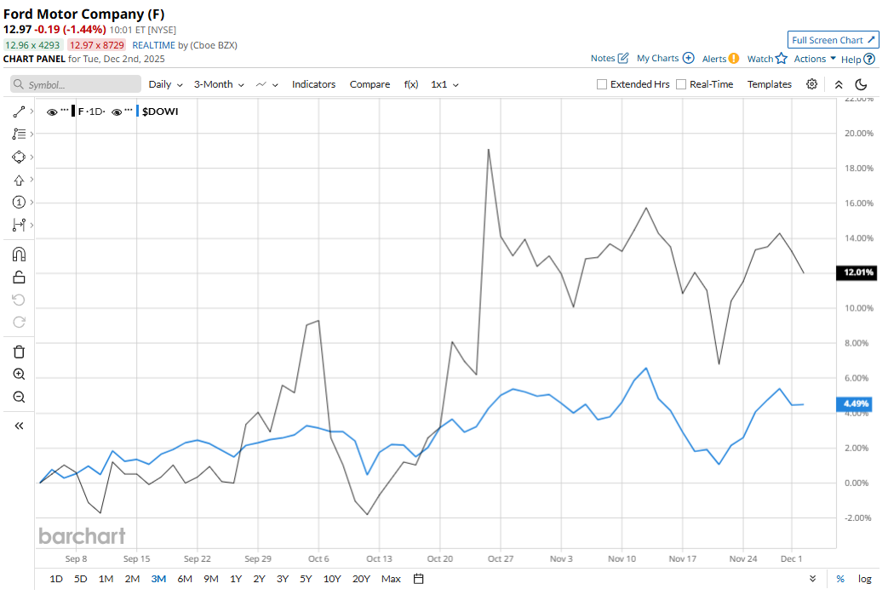Open the Daily frequency dropdown
The height and width of the screenshot is (595, 888).
tap(165, 84)
